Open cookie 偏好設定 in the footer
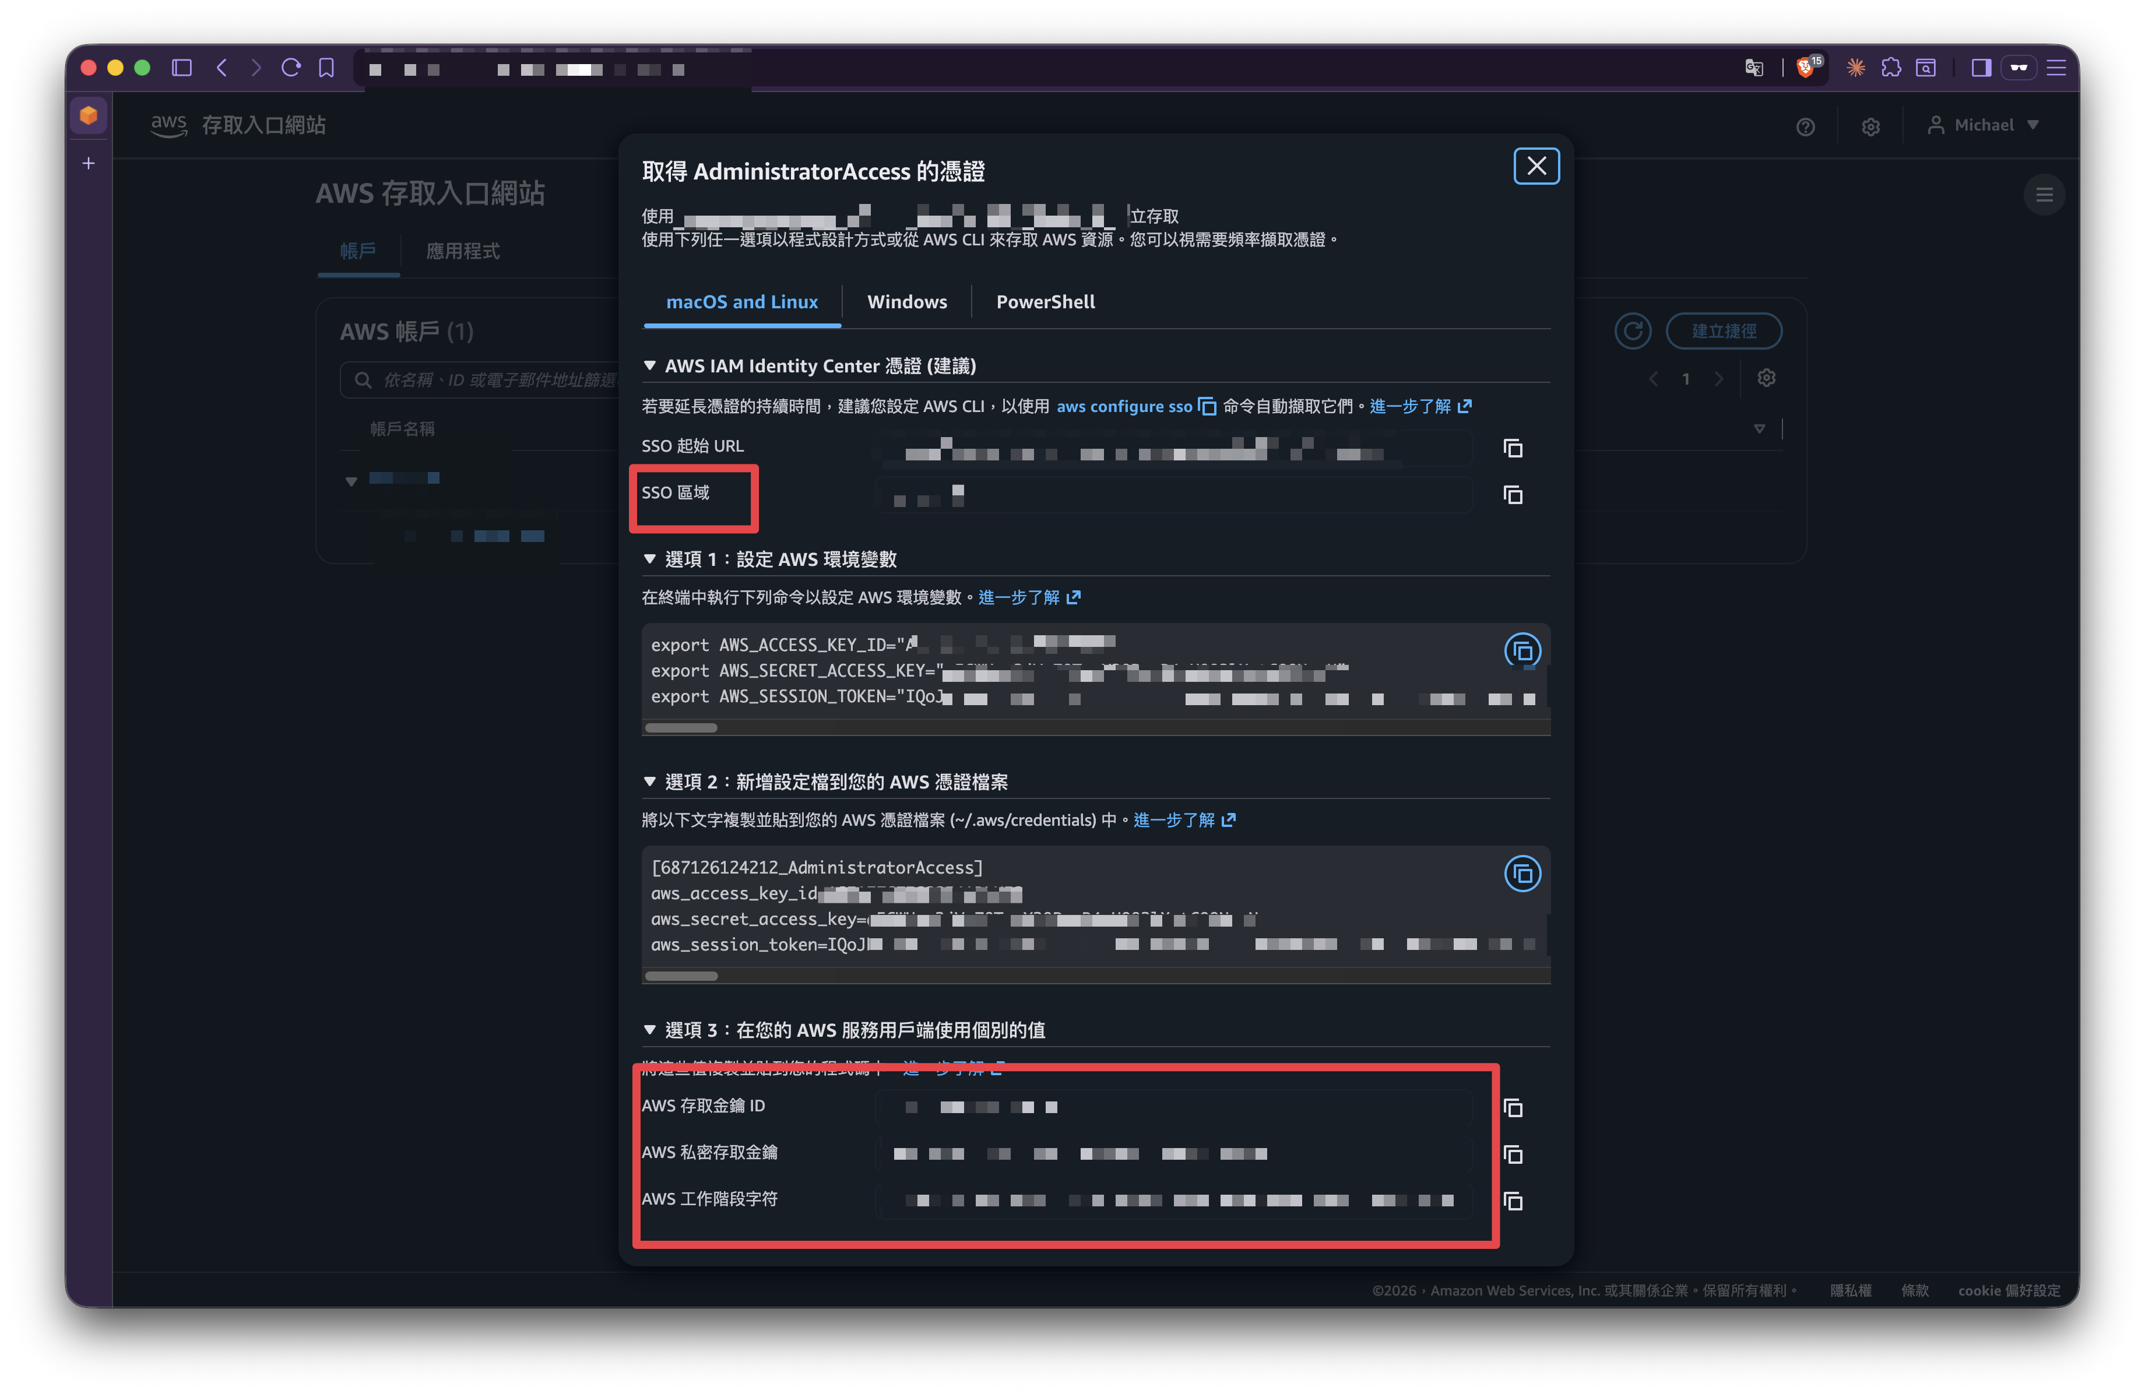Screen dimensions: 2145x1394 pyautogui.click(x=2009, y=1290)
